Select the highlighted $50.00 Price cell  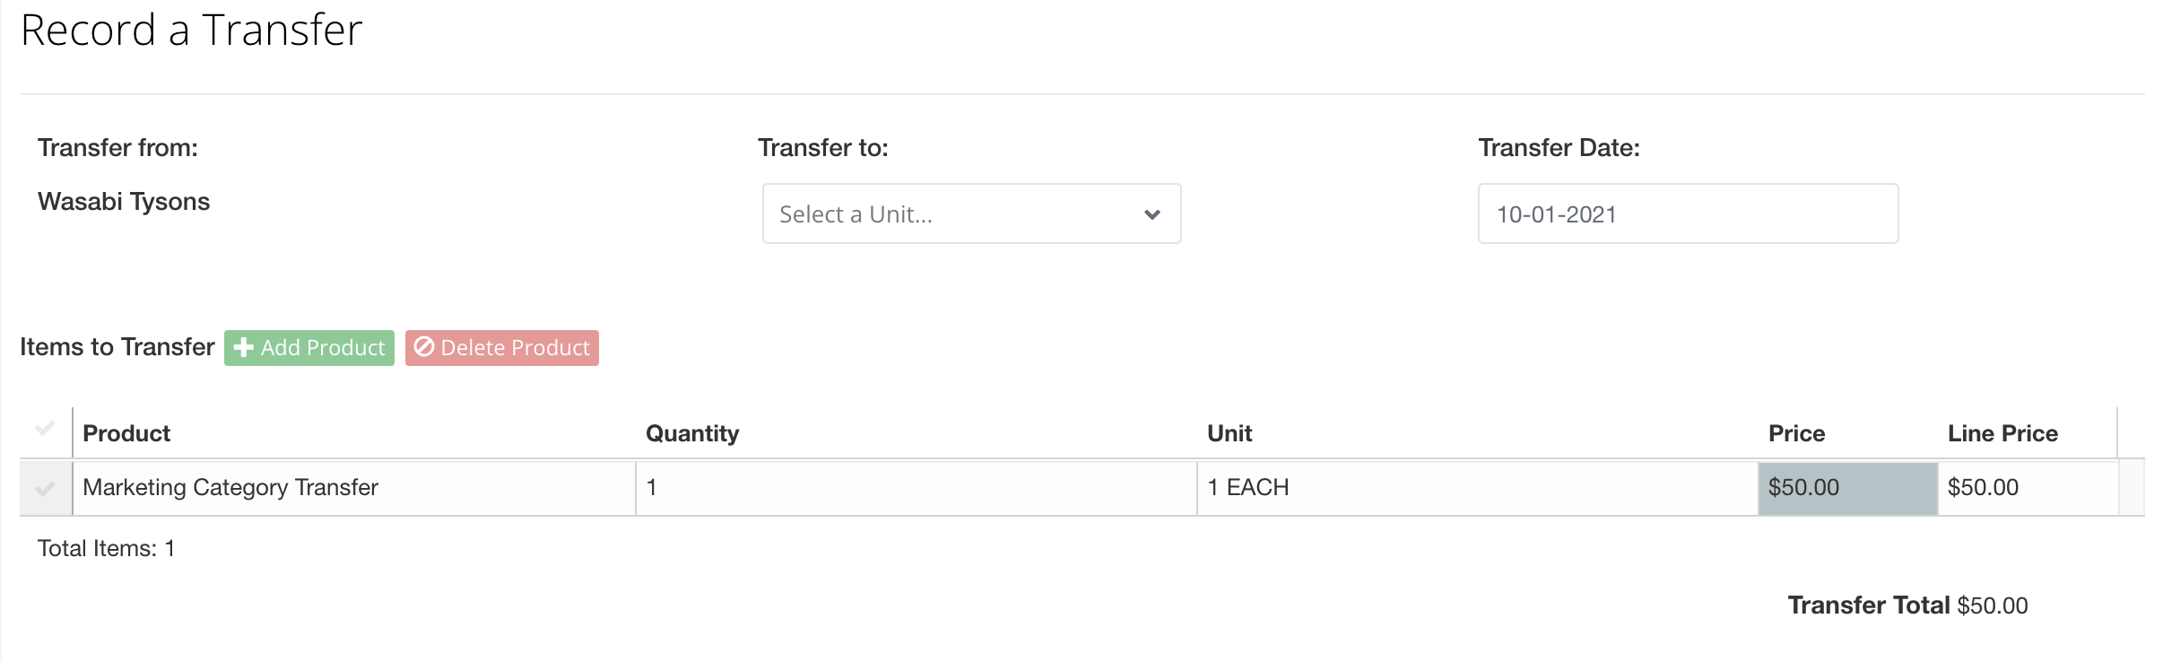(x=1848, y=488)
